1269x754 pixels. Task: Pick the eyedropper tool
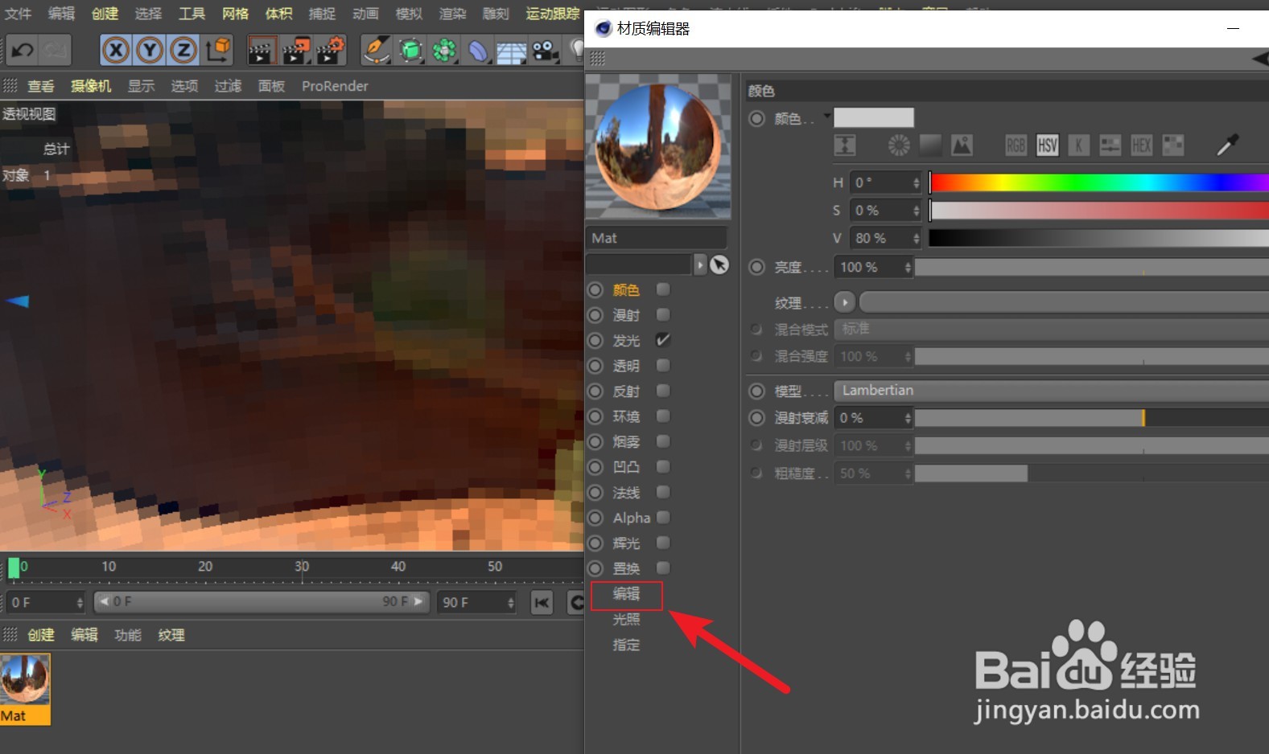[x=1227, y=145]
